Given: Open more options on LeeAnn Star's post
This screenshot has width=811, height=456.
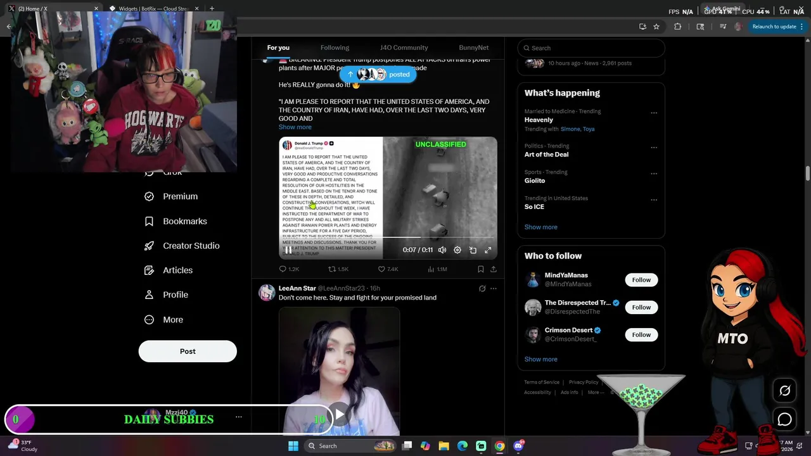Looking at the screenshot, I should point(494,289).
